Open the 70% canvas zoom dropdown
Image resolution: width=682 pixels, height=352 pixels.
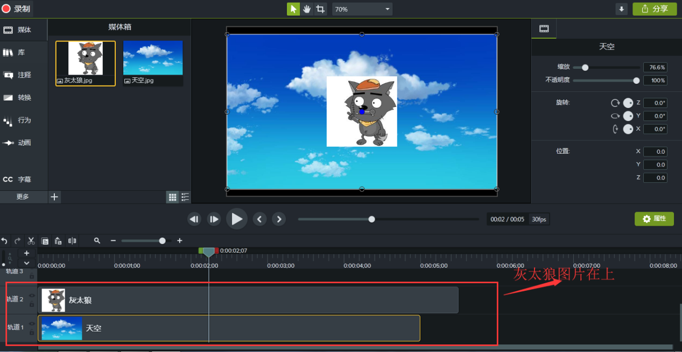tap(362, 9)
